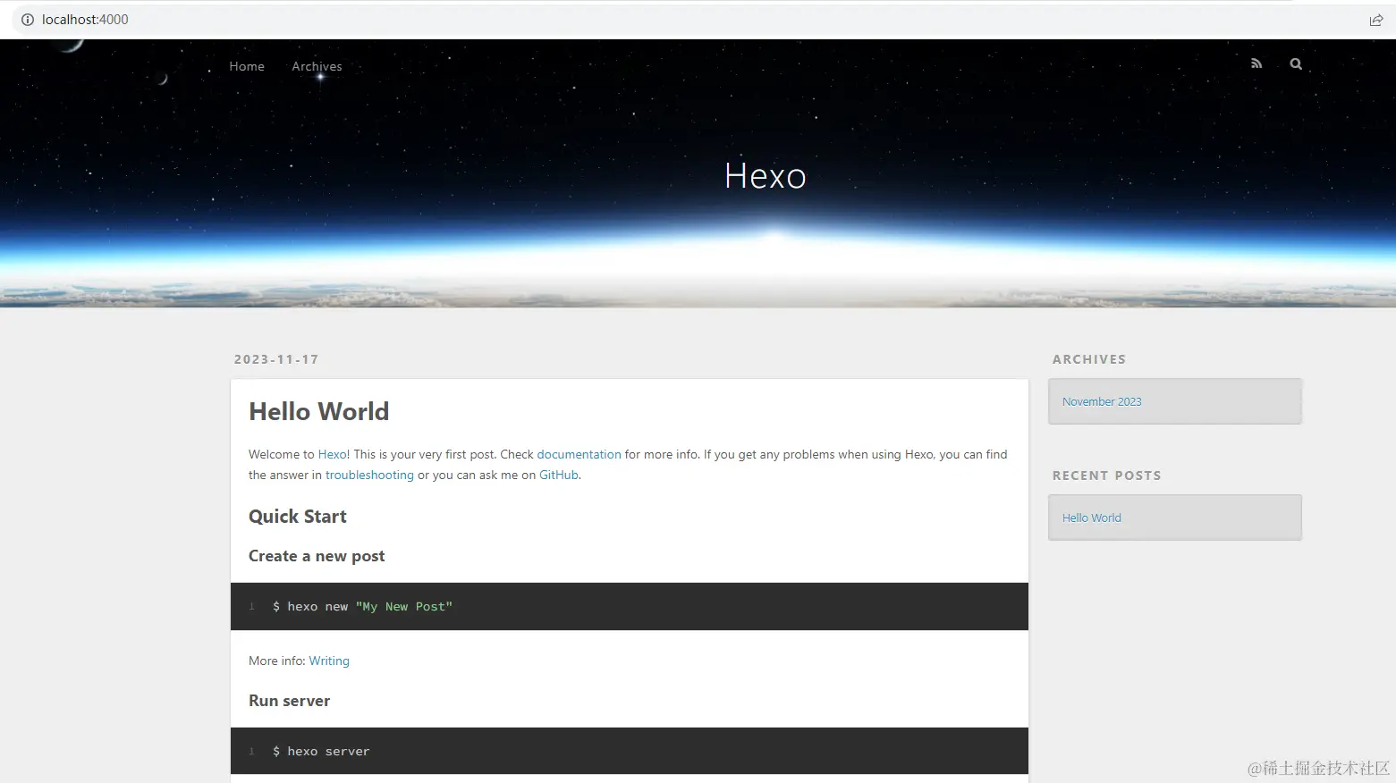Screen dimensions: 1396x783
Task: Click the share page icon
Action: click(1376, 20)
